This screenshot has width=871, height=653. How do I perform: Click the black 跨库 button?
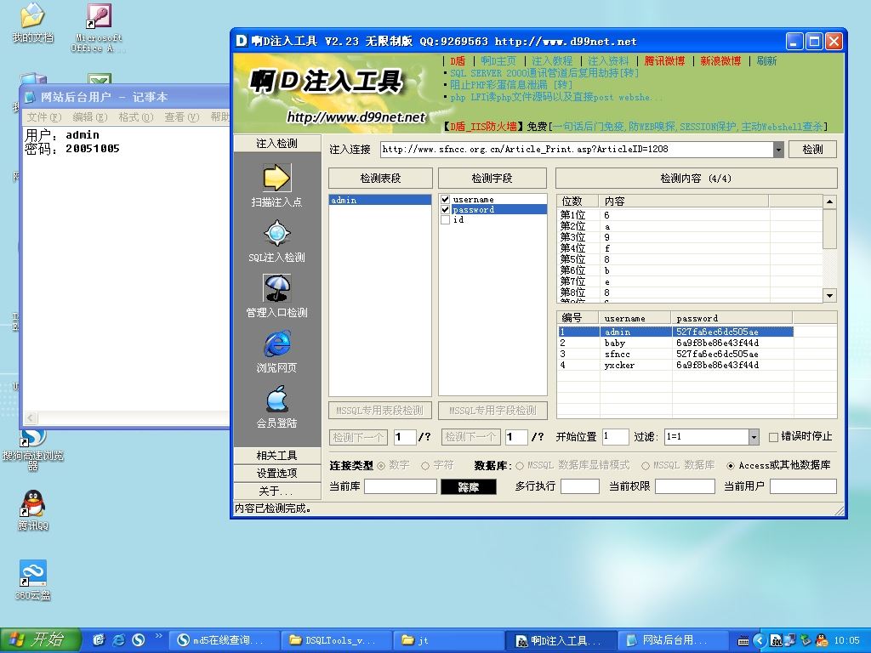469,487
